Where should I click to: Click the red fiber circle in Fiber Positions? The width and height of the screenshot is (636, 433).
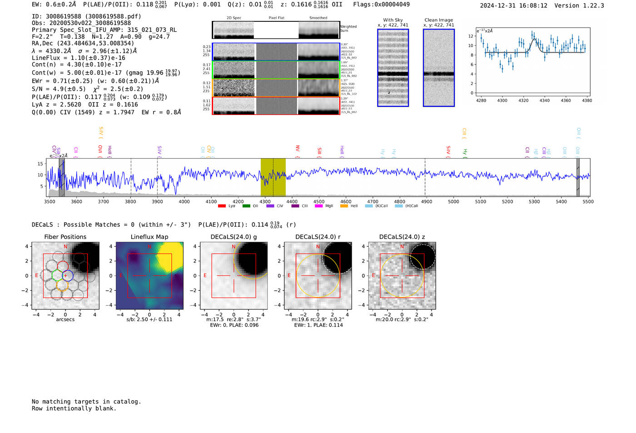(63, 267)
